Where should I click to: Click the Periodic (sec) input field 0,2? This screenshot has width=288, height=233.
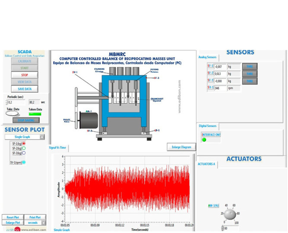click(x=16, y=102)
